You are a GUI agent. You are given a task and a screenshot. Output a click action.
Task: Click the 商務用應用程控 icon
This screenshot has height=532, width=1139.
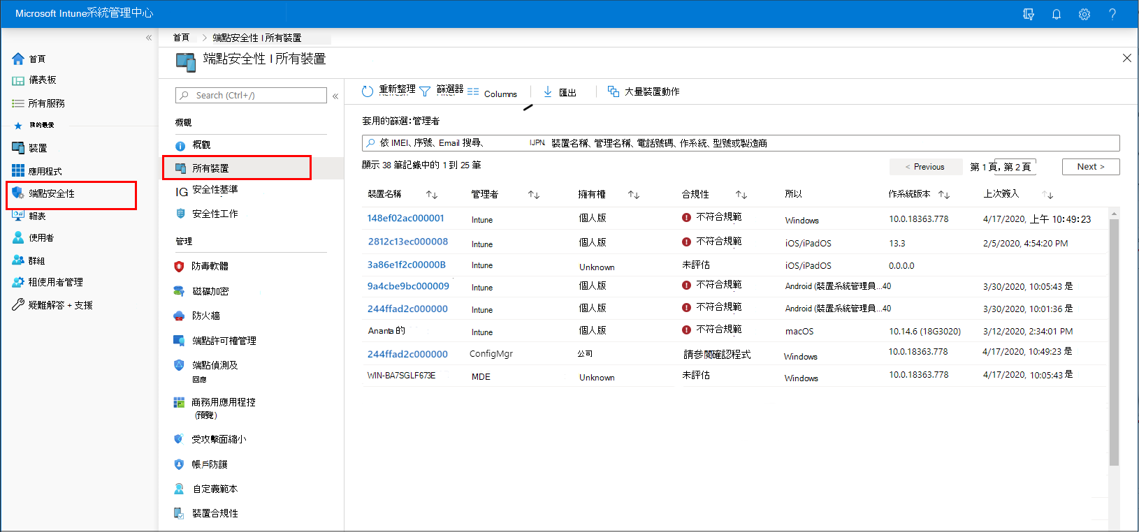tap(179, 402)
